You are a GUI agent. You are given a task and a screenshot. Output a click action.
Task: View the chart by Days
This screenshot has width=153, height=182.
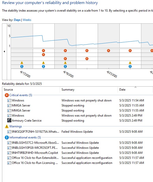click(17, 20)
